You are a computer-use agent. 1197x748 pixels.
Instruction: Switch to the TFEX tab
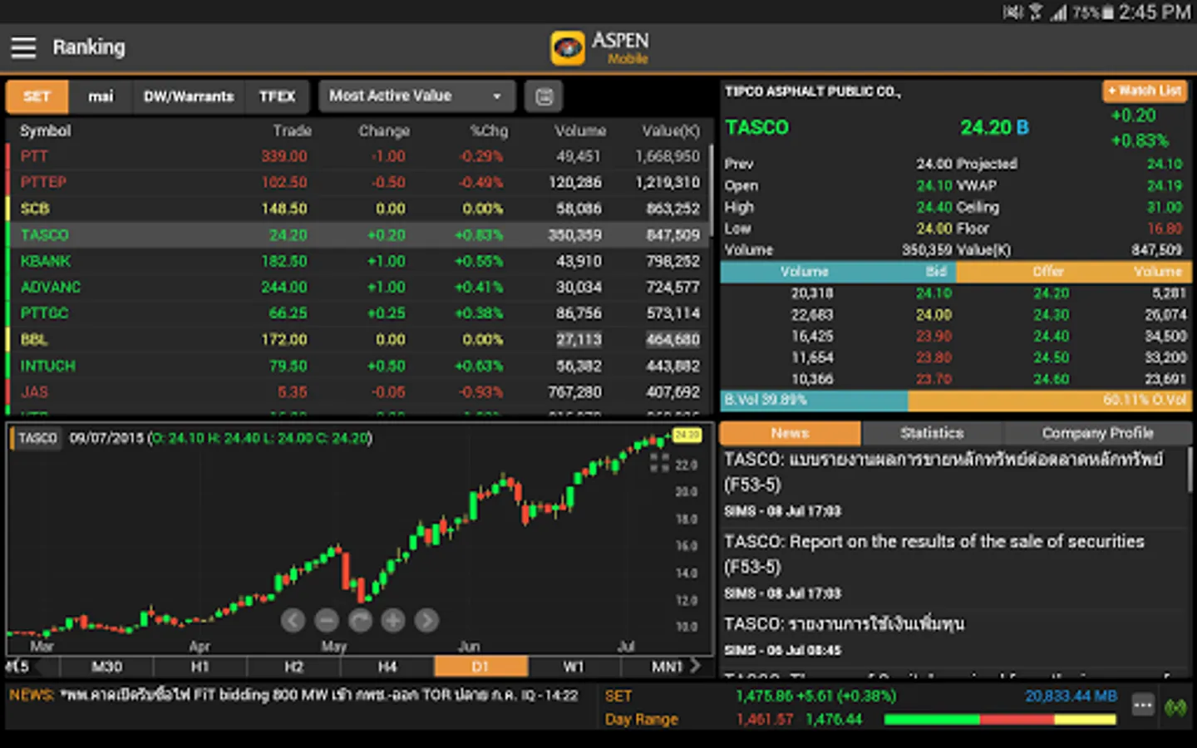click(x=277, y=96)
